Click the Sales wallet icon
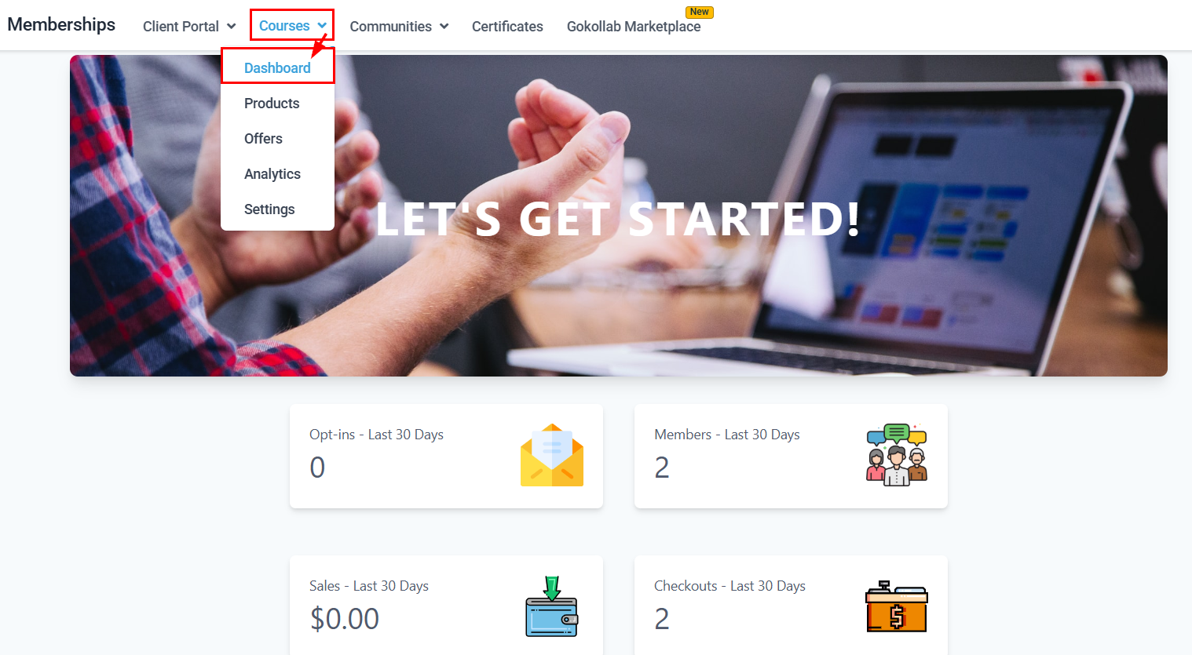1192x655 pixels. [552, 606]
